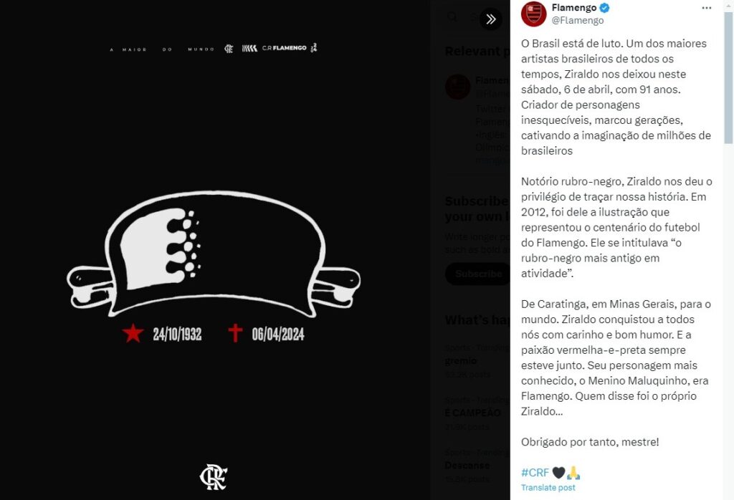Image resolution: width=734 pixels, height=500 pixels.
Task: Open the #CRF hashtag link
Action: 535,473
